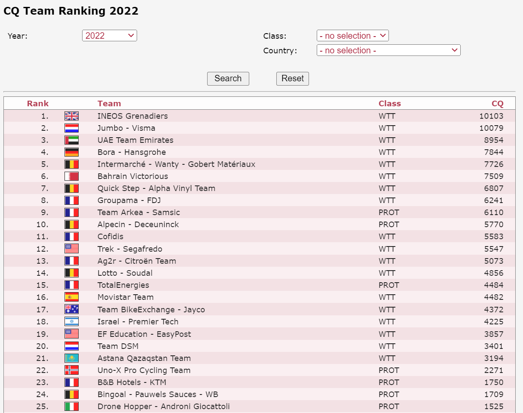Click the German flag next to Bora - Hansgrohe
523x413 pixels.
tap(71, 152)
